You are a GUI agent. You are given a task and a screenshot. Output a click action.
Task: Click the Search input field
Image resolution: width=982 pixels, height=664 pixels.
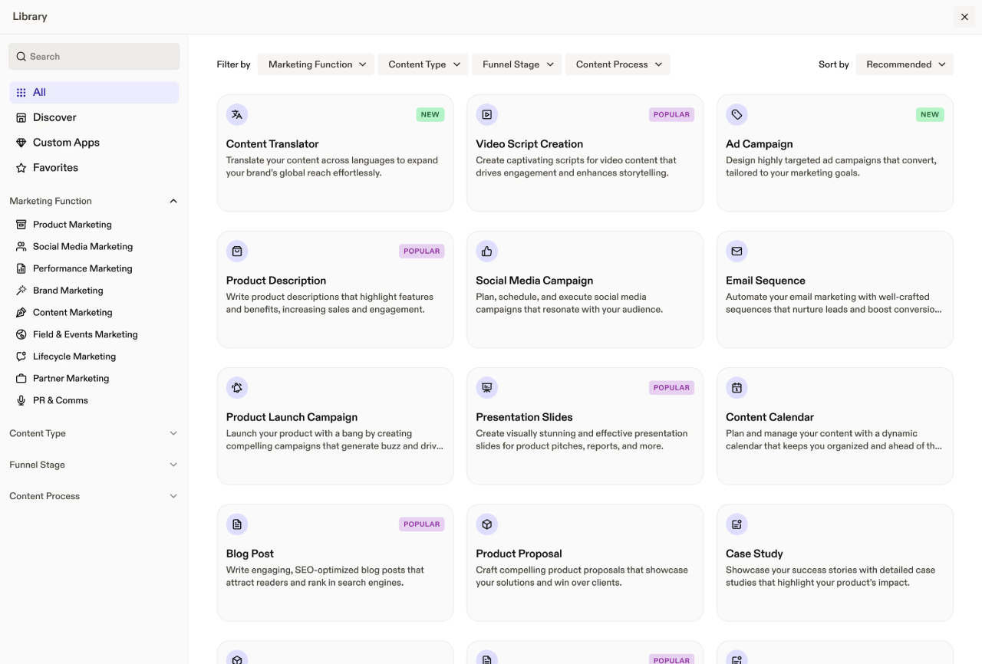(94, 57)
